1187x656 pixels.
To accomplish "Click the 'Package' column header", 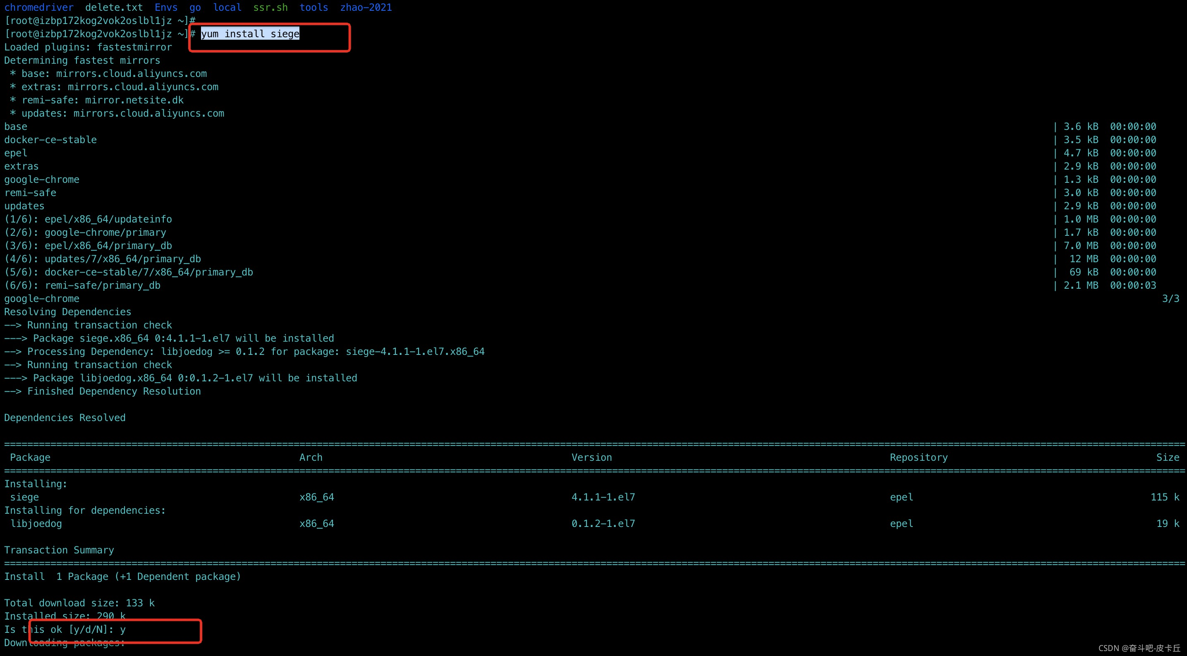I will 30,457.
